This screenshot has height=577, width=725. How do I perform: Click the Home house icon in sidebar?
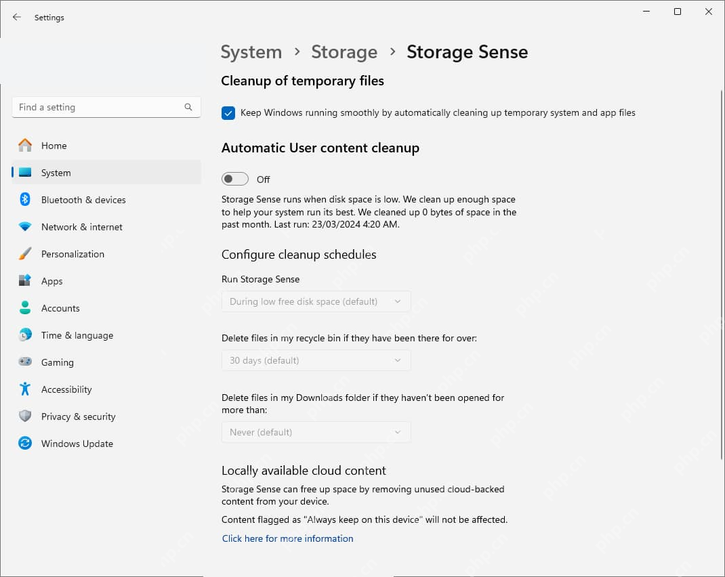25,146
